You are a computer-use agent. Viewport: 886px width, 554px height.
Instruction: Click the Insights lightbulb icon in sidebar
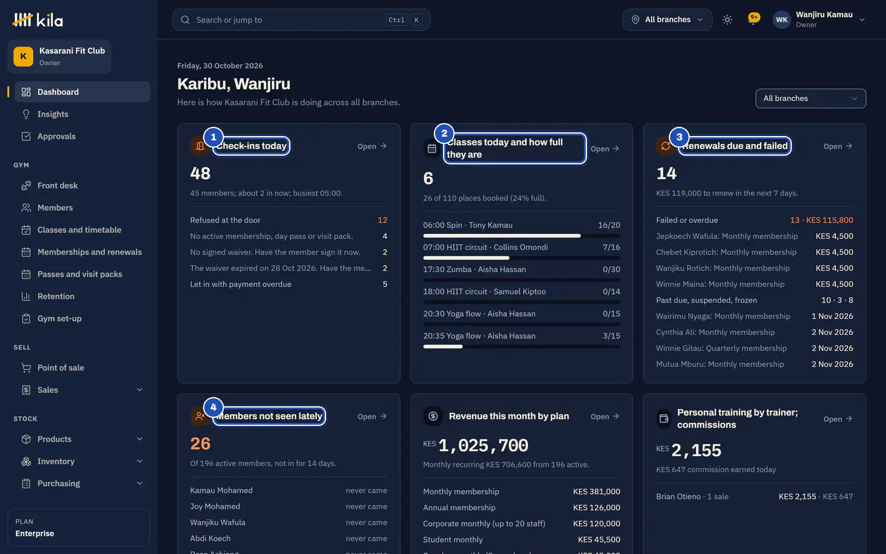tap(26, 114)
